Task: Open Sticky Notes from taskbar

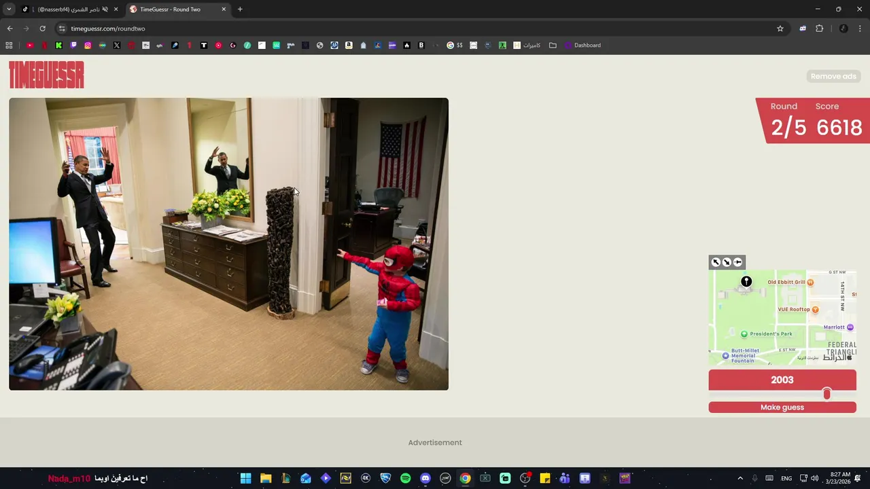Action: [545, 478]
